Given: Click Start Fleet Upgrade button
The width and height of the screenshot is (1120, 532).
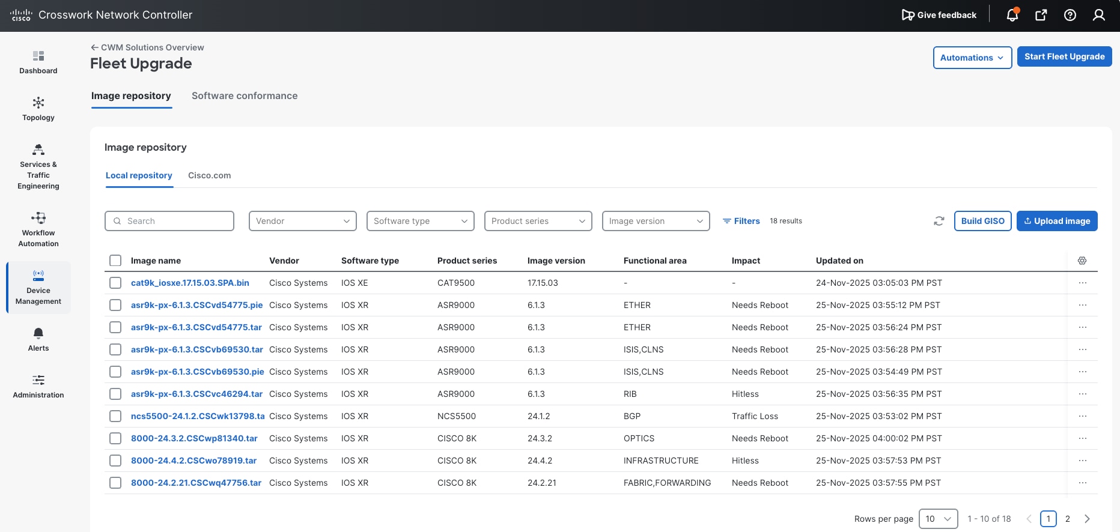Looking at the screenshot, I should coord(1064,57).
